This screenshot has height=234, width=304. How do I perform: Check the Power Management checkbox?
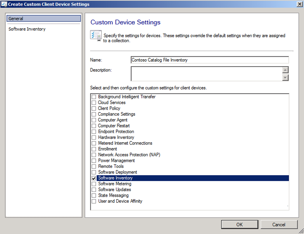pyautogui.click(x=94, y=160)
